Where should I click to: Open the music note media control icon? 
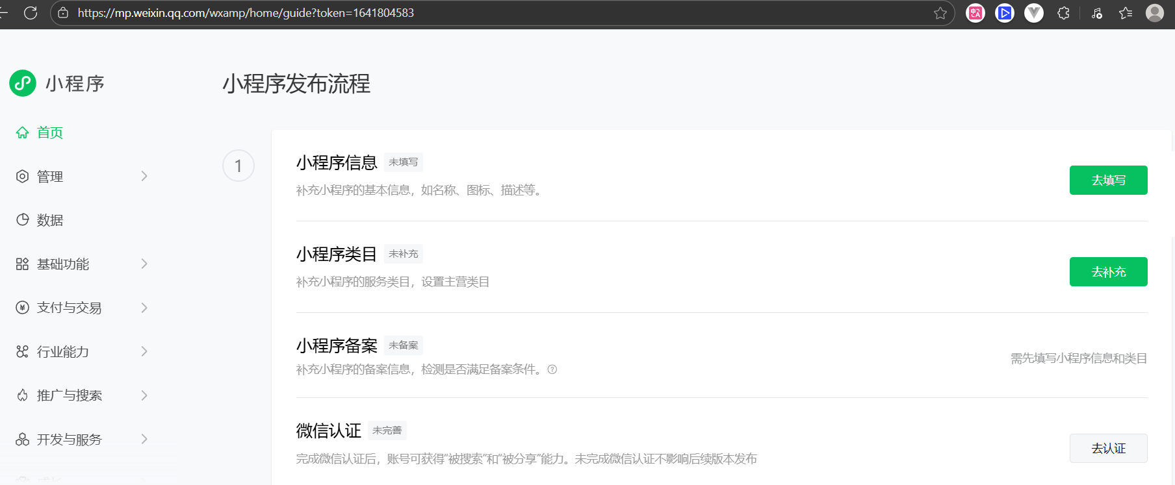(1097, 13)
